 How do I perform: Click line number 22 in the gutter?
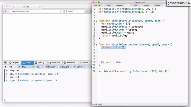94,71
